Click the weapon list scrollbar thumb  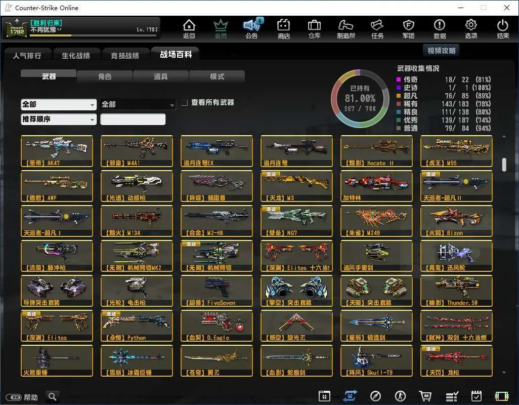pyautogui.click(x=504, y=165)
